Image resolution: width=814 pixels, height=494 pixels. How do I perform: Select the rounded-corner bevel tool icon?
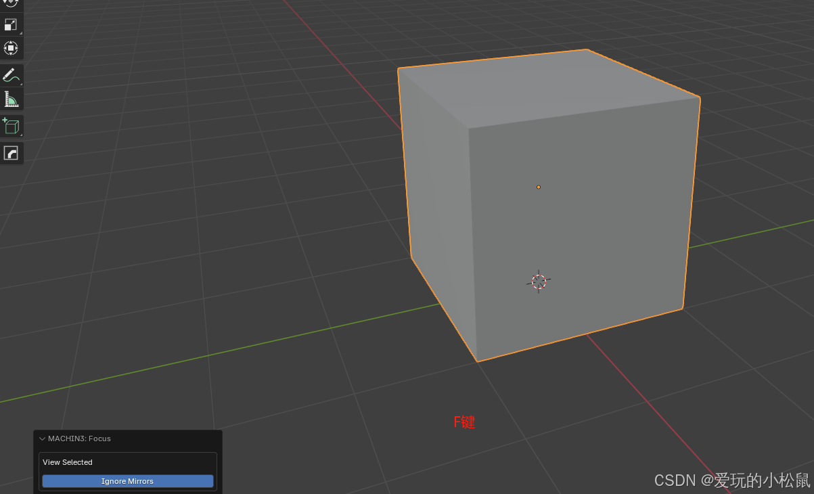[x=11, y=153]
